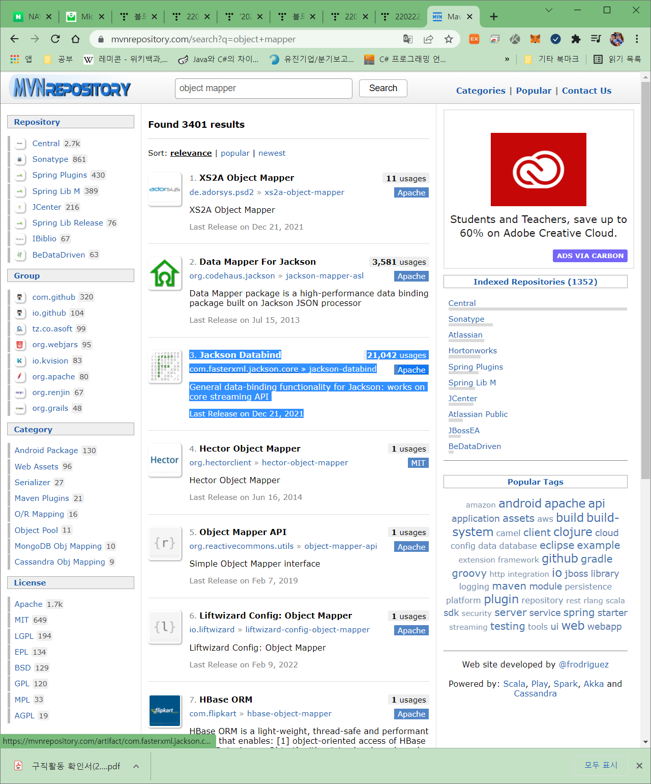This screenshot has width=651, height=784.
Task: Sort results by popular
Action: [235, 153]
